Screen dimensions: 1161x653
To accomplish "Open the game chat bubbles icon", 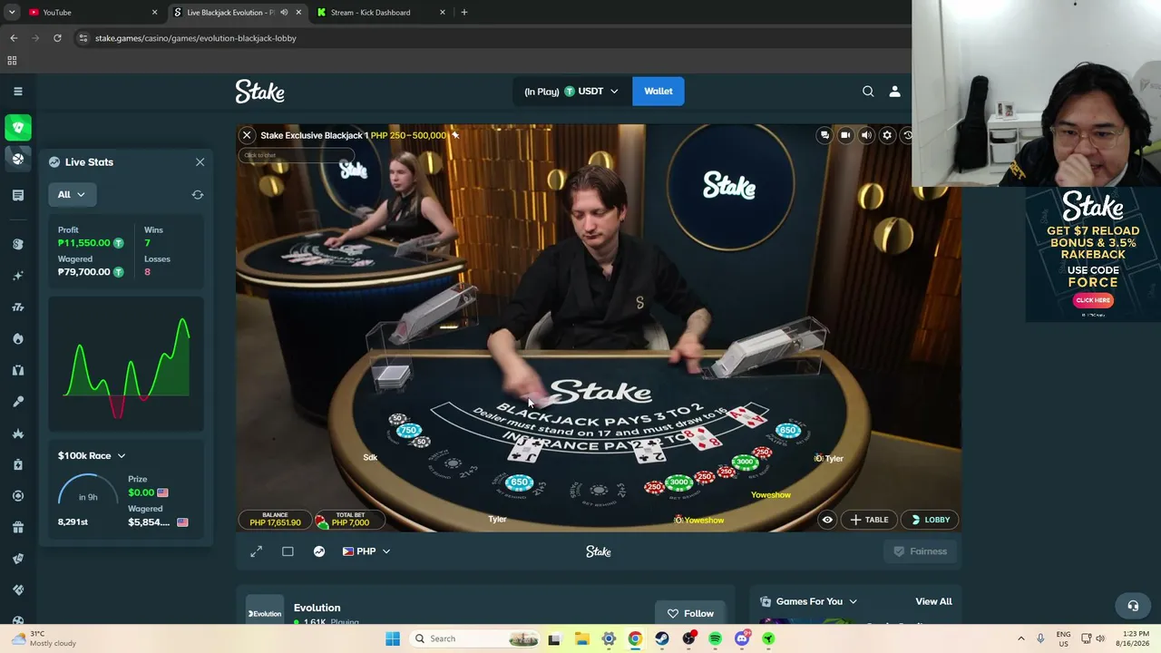I will tap(824, 135).
